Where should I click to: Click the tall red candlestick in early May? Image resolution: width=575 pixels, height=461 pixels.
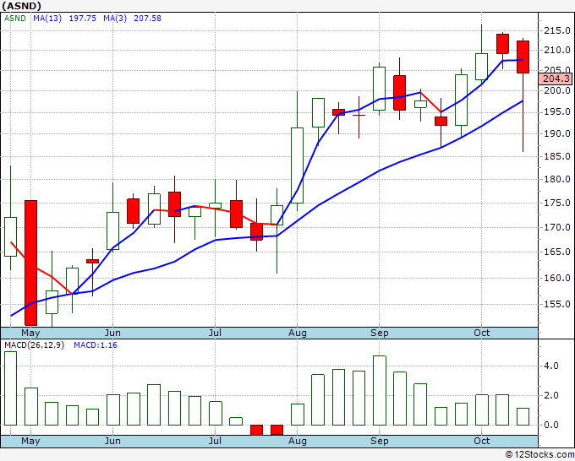pyautogui.click(x=30, y=263)
